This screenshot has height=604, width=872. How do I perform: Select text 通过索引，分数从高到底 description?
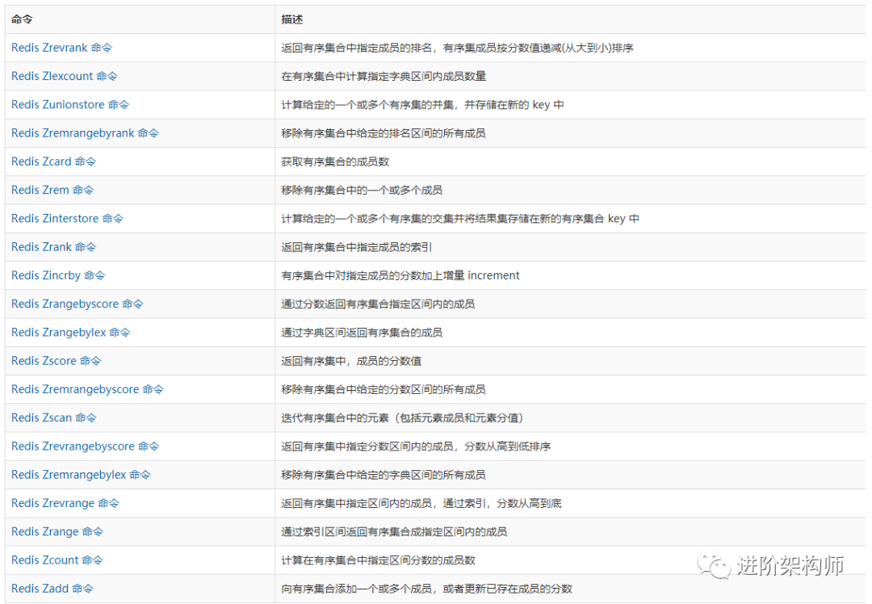[x=421, y=503]
